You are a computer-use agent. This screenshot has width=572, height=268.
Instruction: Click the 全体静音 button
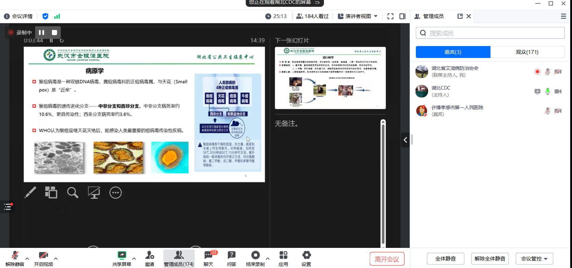tap(445, 259)
